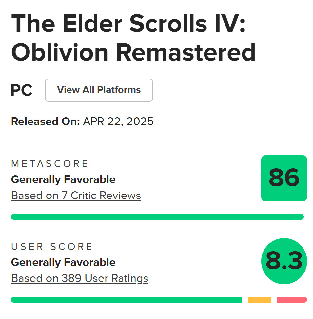This screenshot has height=319, width=313.
Task: Open the Based on 7 Critic Reviews link
Action: (76, 196)
